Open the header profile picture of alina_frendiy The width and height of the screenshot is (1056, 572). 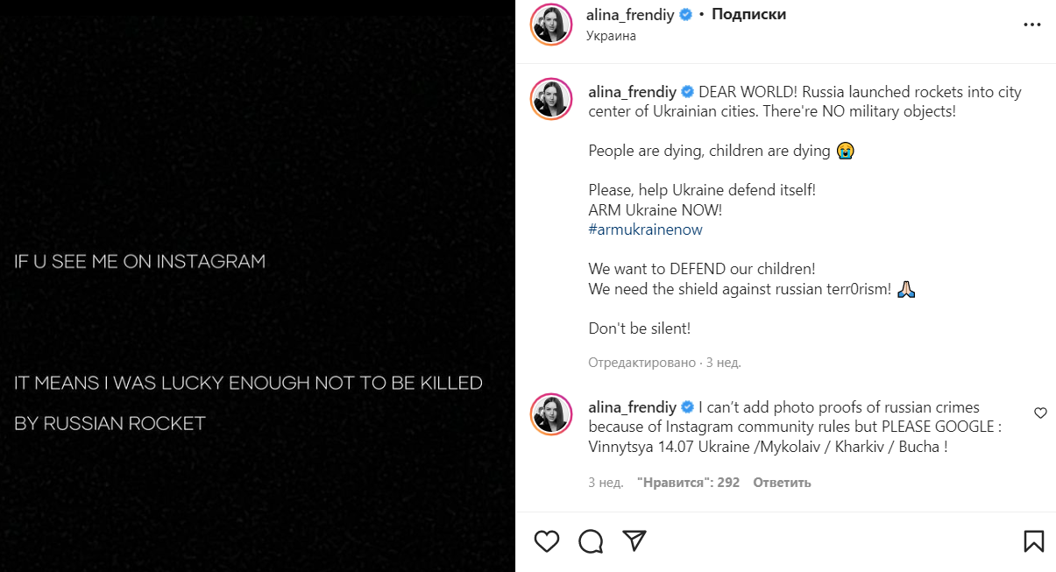click(551, 24)
